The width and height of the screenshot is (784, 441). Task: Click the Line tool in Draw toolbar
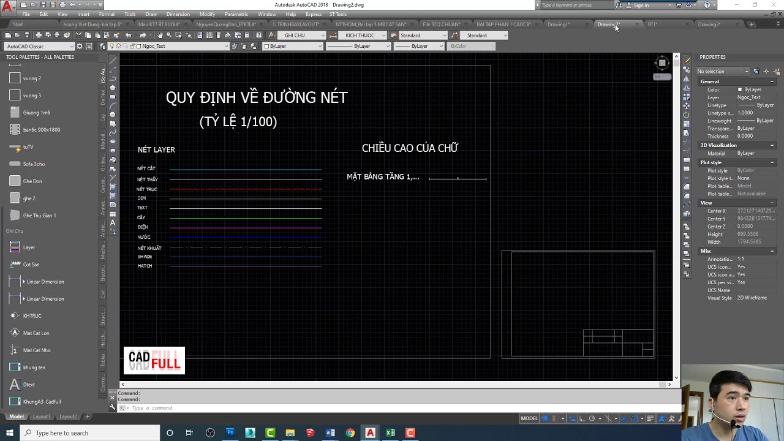[x=113, y=61]
